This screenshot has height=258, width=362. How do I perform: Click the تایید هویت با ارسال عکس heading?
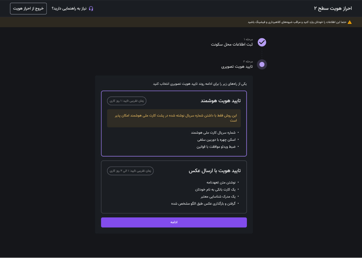pyautogui.click(x=215, y=171)
